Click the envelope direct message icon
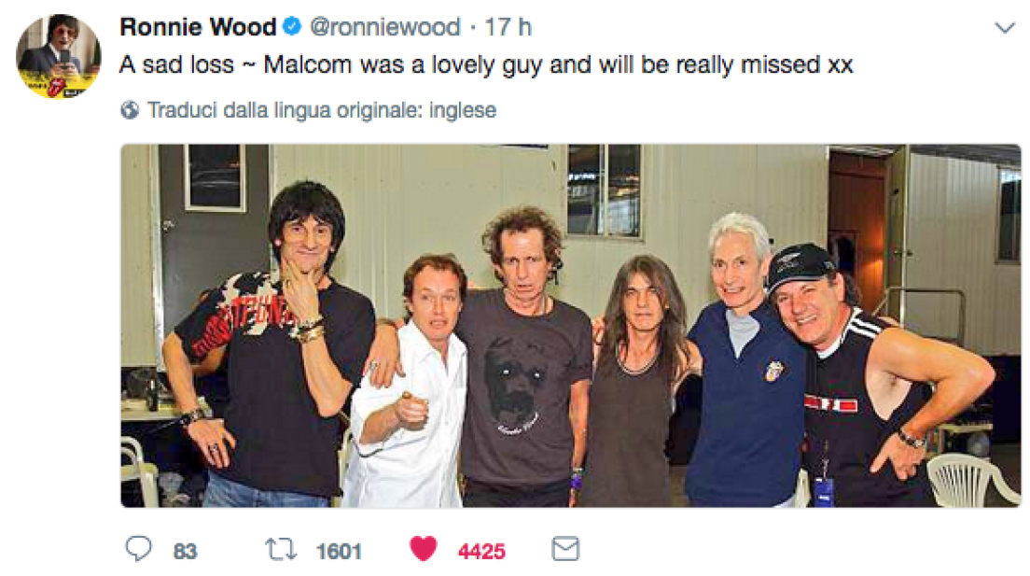The width and height of the screenshot is (1030, 576). click(x=565, y=548)
